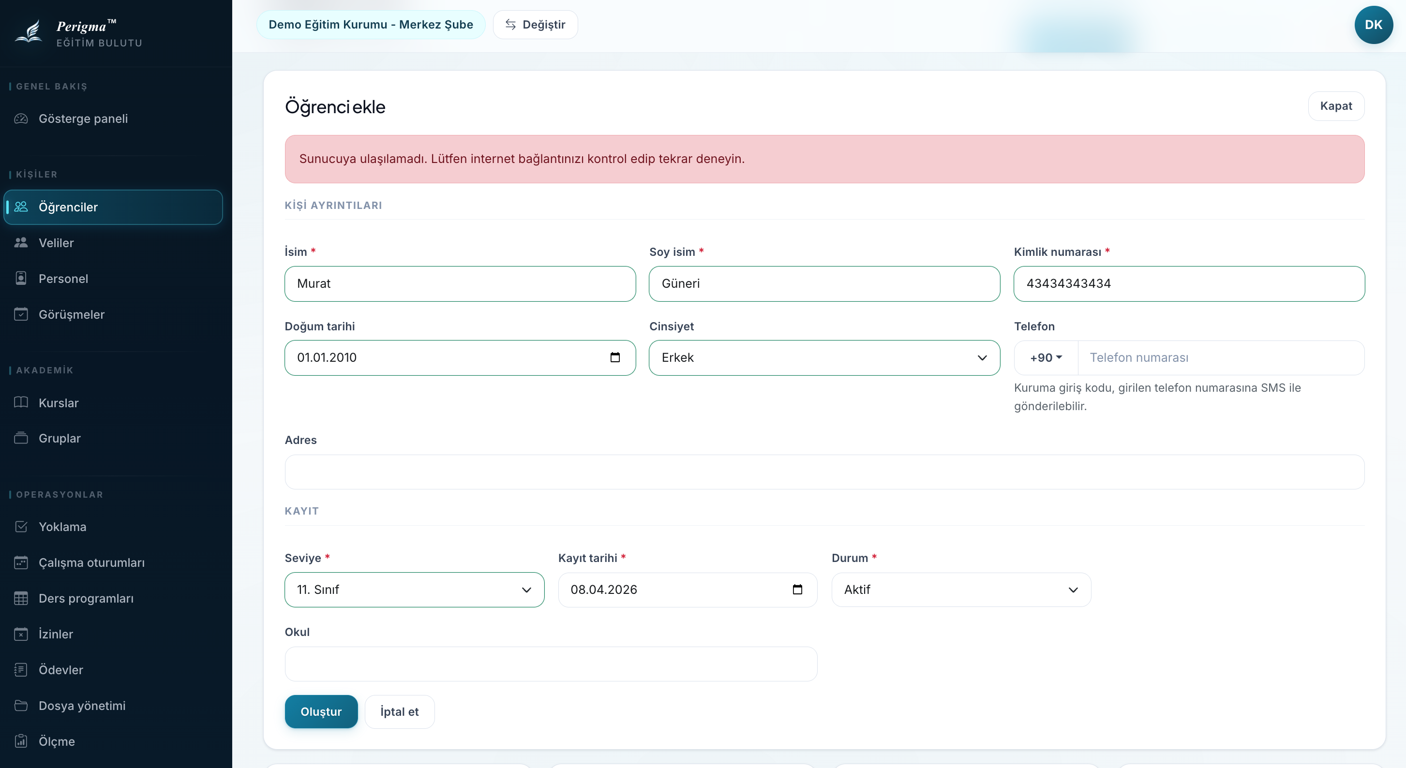Open the Ders programları grid icon
The width and height of the screenshot is (1406, 768).
[21, 598]
